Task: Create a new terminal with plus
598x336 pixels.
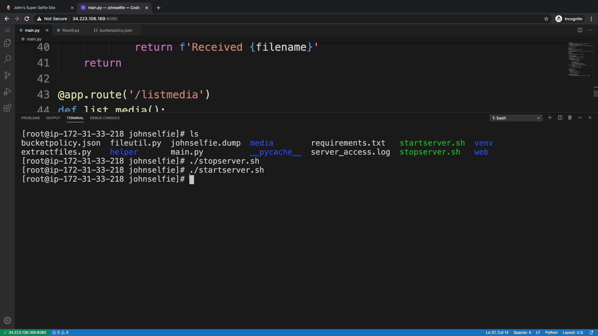Action: [x=550, y=118]
